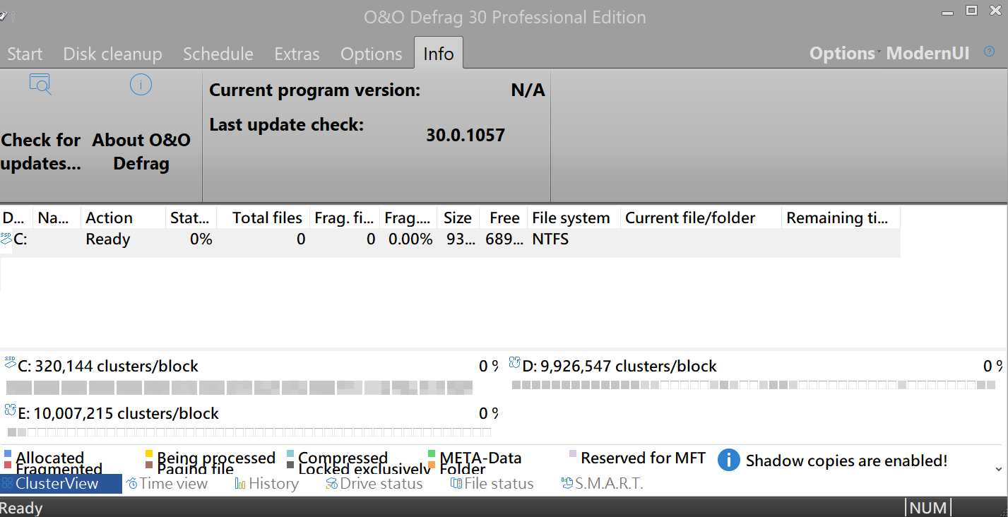1008x517 pixels.
Task: Open About O&O Defrag info icon
Action: point(141,85)
